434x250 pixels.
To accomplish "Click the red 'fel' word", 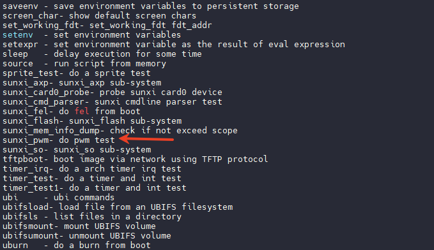I will click(82, 112).
